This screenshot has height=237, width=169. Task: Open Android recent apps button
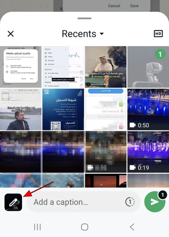tap(37, 227)
